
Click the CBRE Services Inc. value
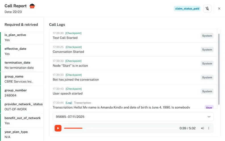(x=18, y=81)
